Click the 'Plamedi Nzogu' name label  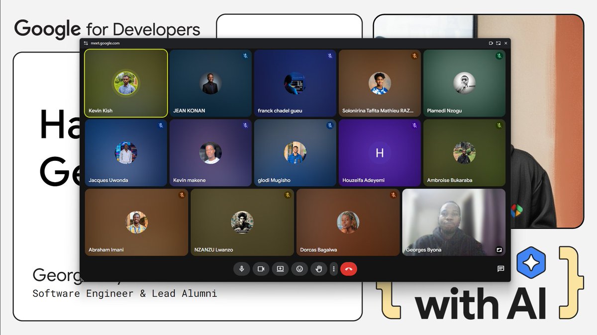click(x=444, y=111)
